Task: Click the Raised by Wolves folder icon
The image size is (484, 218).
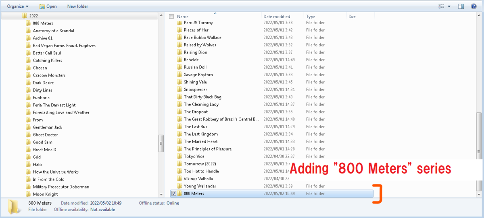Action: point(179,45)
